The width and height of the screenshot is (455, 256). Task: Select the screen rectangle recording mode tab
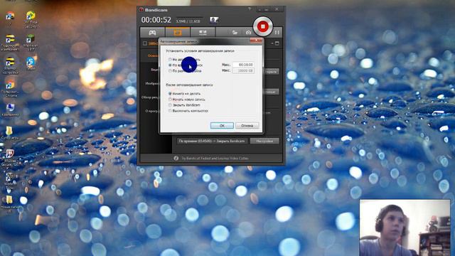pyautogui.click(x=178, y=33)
